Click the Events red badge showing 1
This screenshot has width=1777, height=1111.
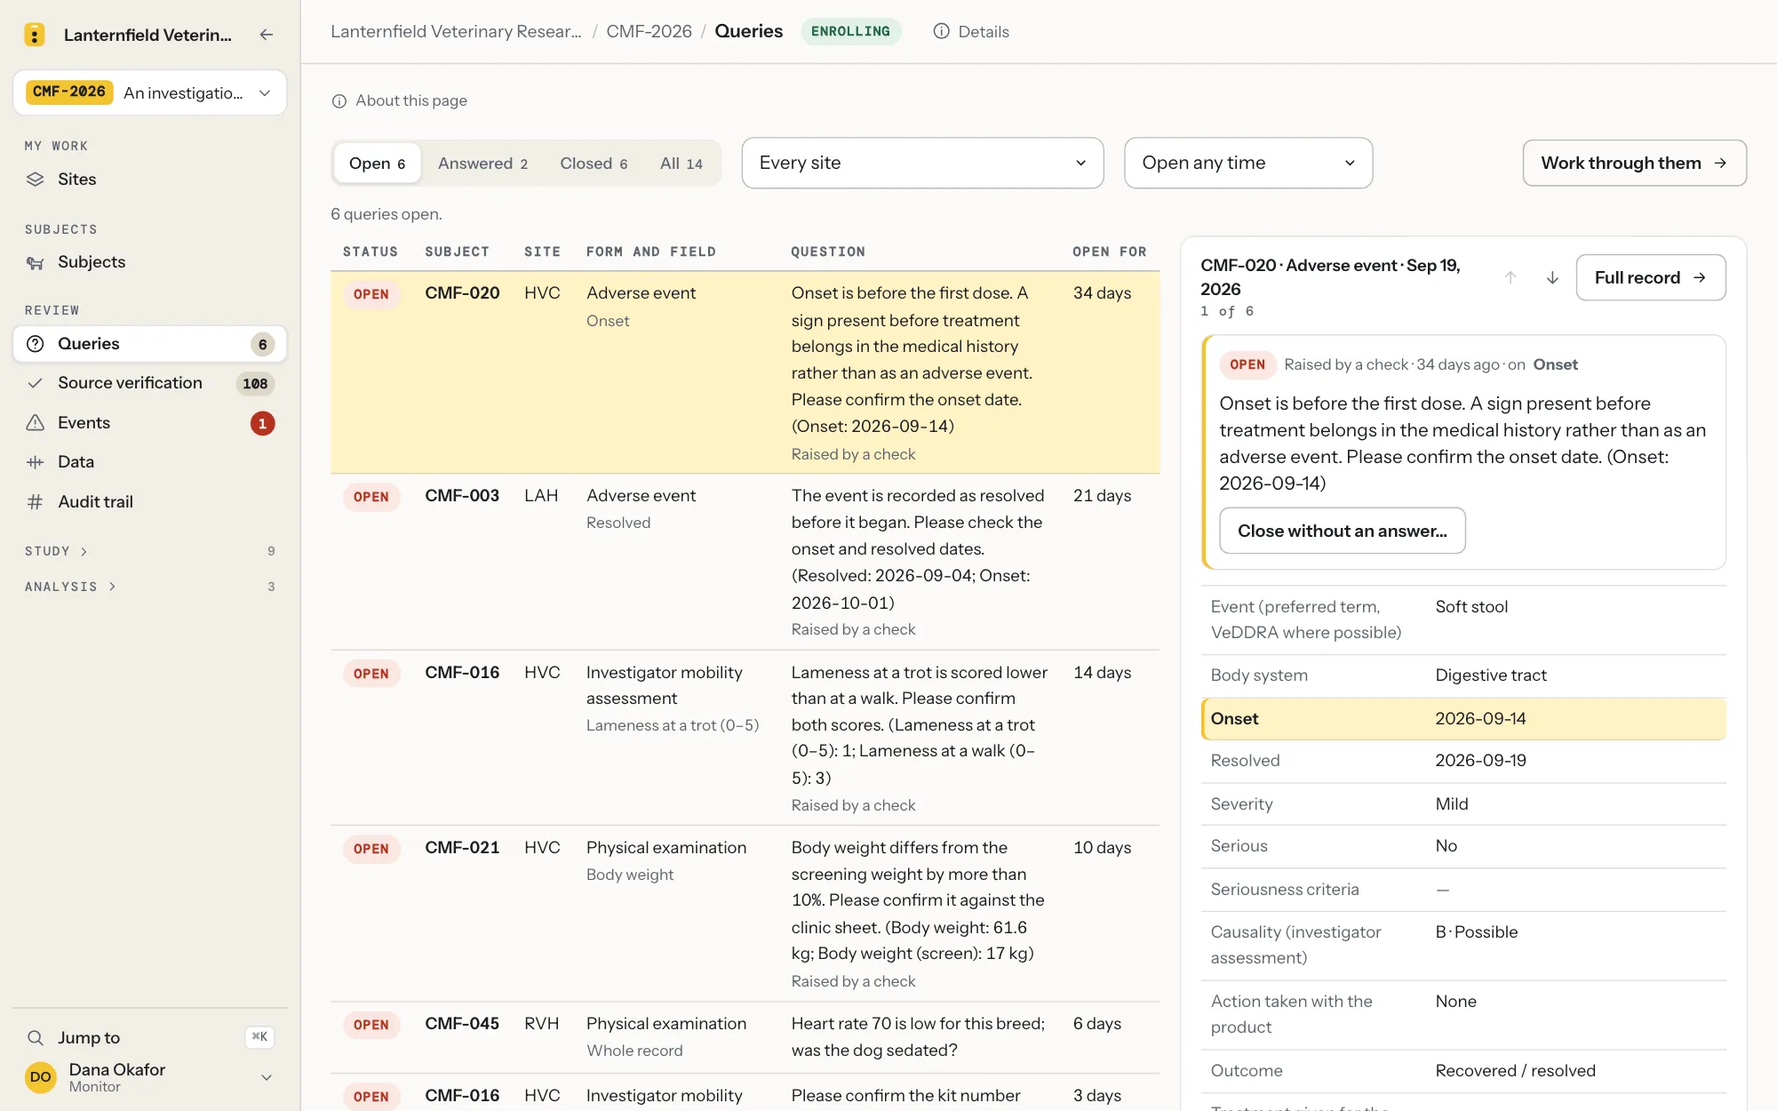[262, 423]
